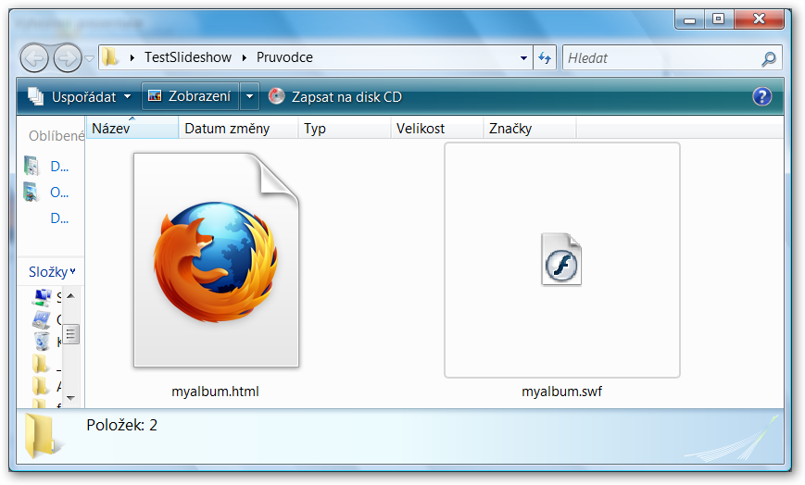Click the folder tree scrollbar thumb
The image size is (805, 485).
pyautogui.click(x=70, y=334)
